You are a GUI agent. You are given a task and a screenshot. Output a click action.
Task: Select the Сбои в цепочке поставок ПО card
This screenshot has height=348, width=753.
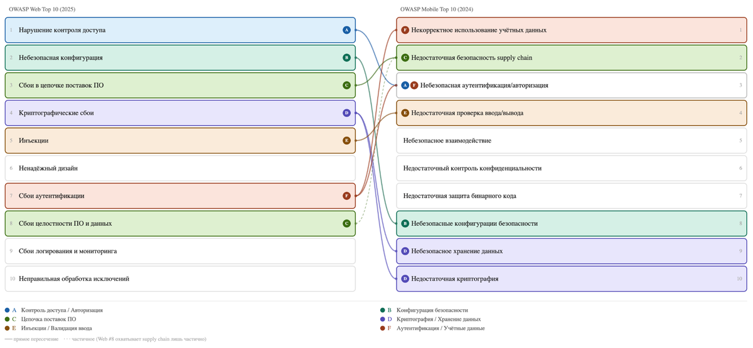[x=180, y=85]
